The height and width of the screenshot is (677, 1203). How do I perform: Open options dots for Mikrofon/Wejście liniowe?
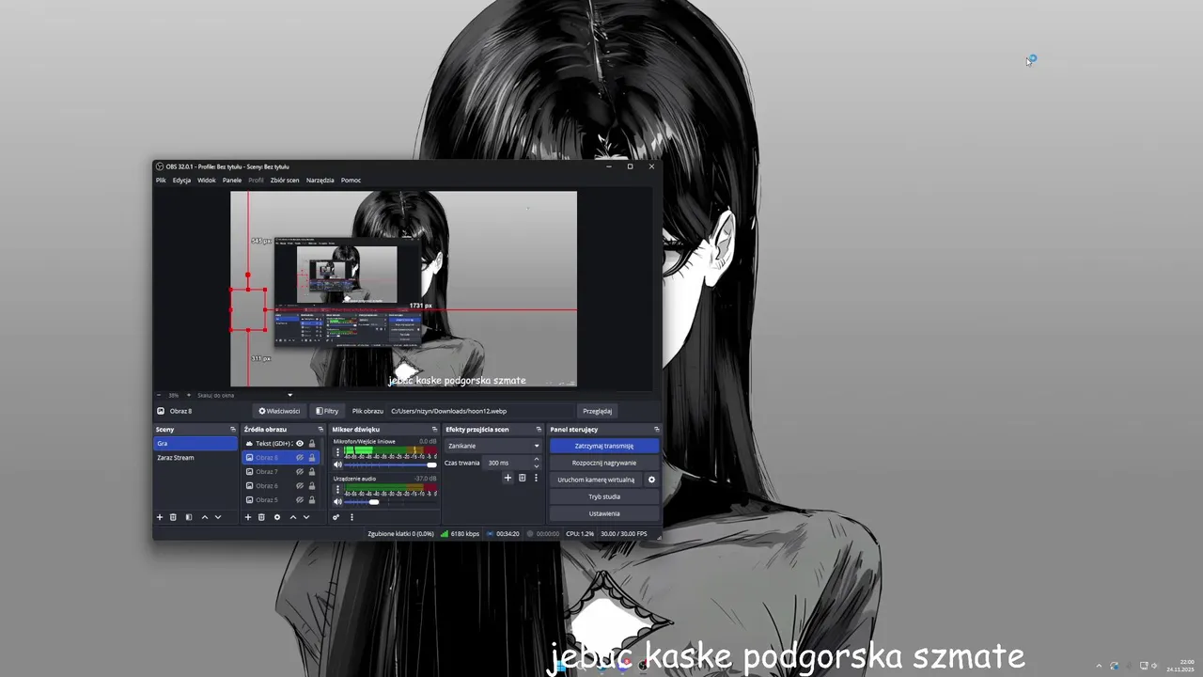(338, 453)
